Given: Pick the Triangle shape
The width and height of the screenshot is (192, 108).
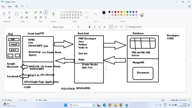Looking at the screenshot, I should [x=78, y=12].
